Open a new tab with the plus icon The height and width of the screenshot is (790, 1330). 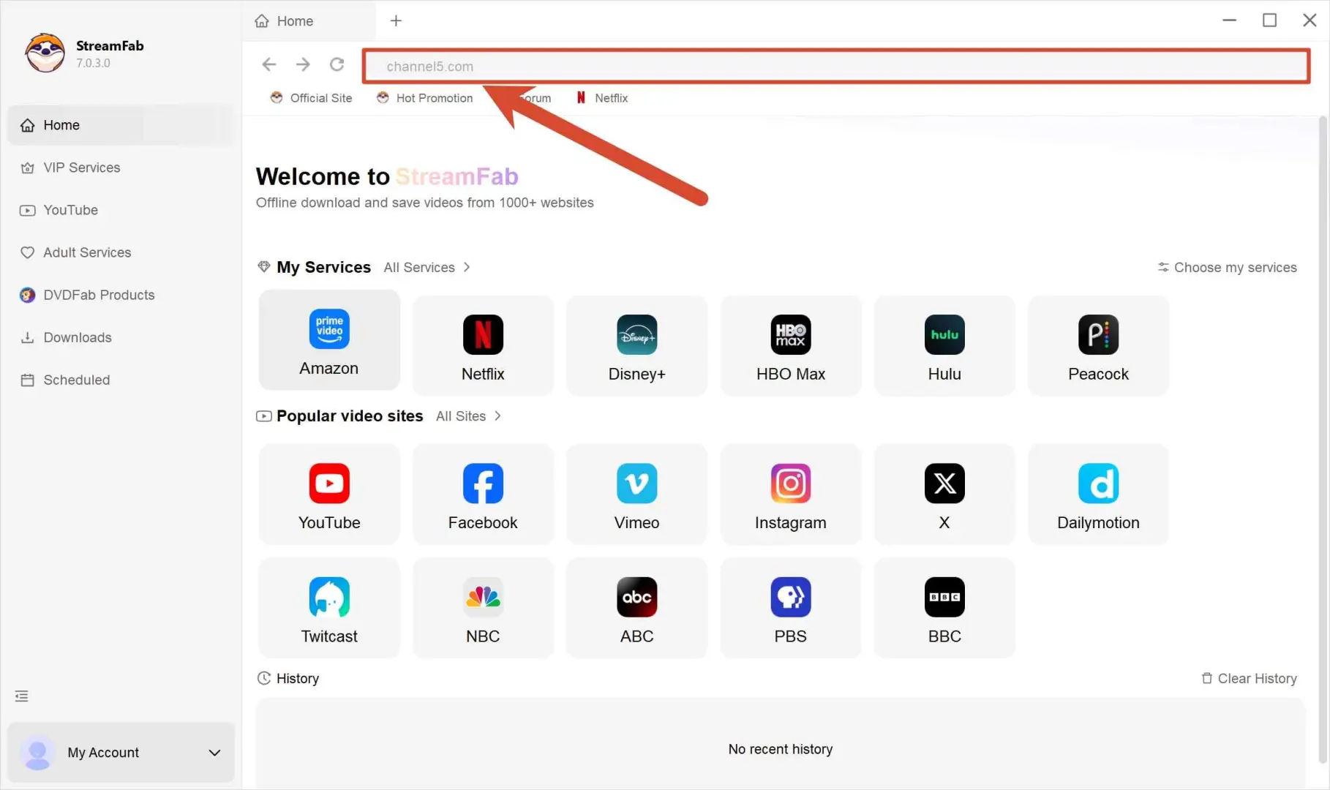[396, 21]
